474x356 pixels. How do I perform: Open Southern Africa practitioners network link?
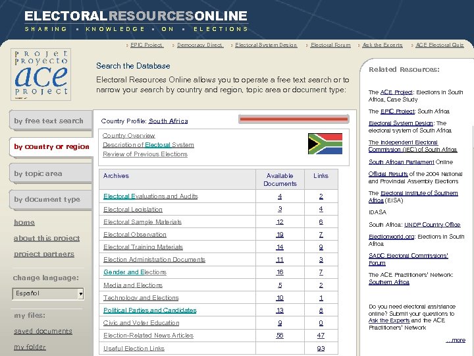pyautogui.click(x=389, y=282)
